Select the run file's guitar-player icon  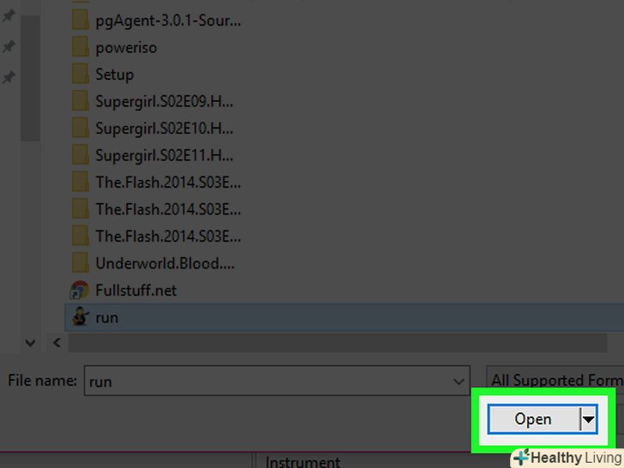(80, 317)
